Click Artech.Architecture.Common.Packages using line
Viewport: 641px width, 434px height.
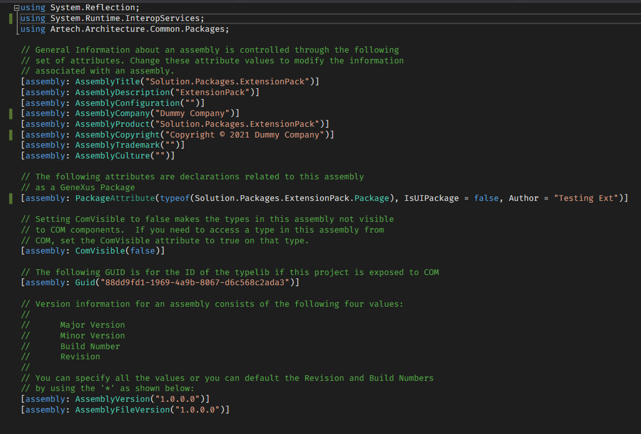(125, 29)
